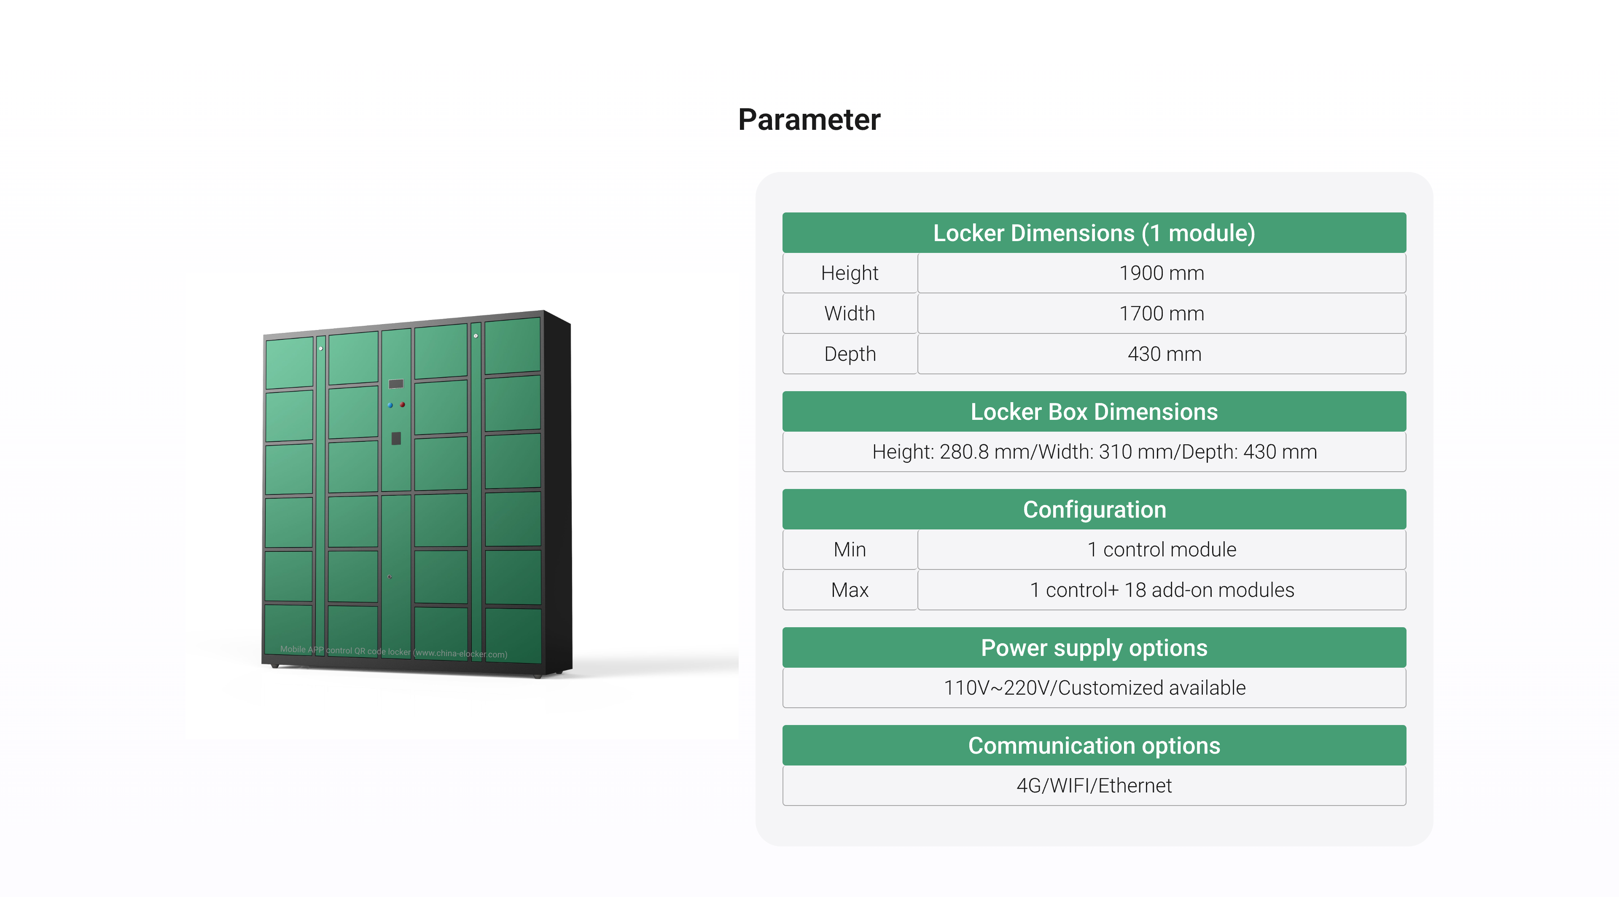1619x897 pixels.
Task: Click the Depth label cell
Action: pos(850,354)
